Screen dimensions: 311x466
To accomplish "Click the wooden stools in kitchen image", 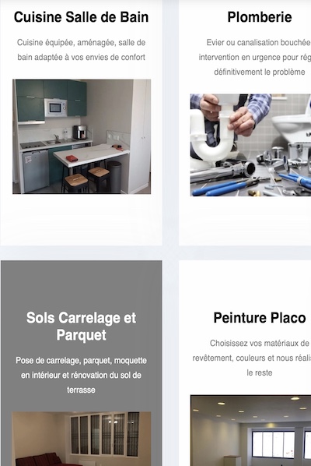I will tap(86, 178).
